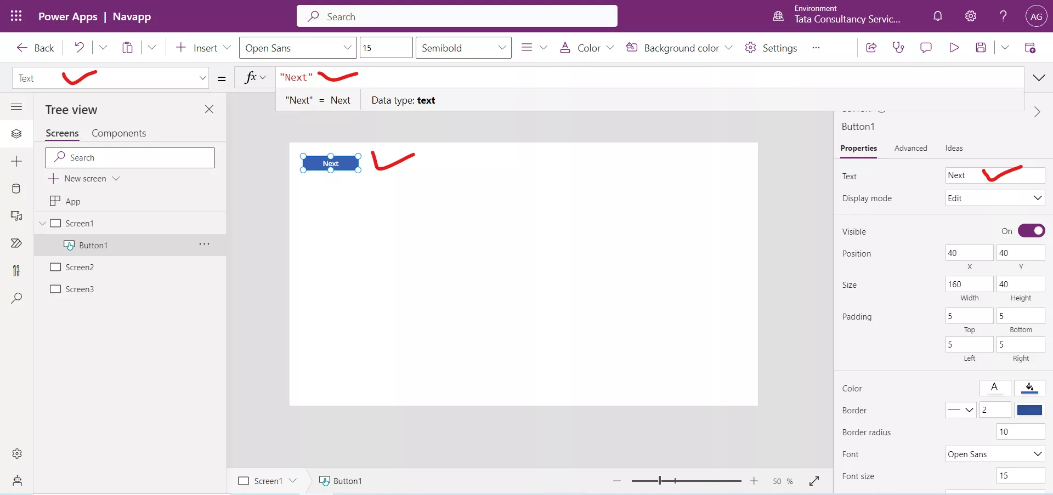Open the App checker stethoscope icon

(x=898, y=48)
